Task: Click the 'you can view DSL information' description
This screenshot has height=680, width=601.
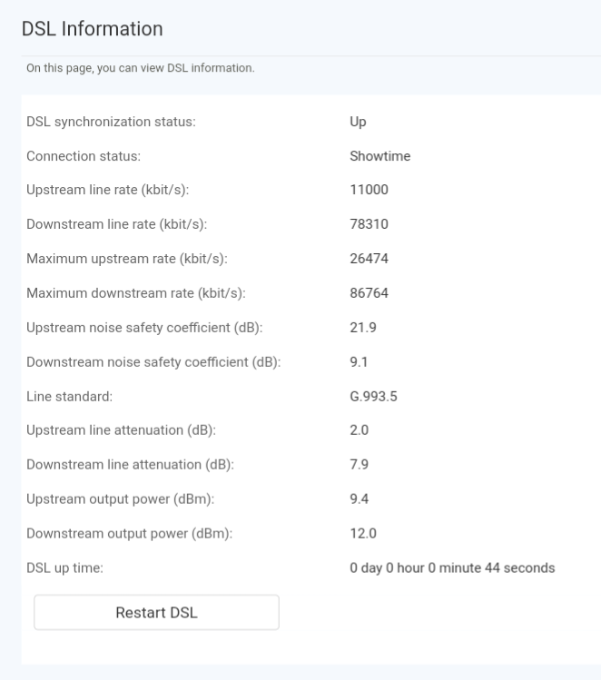Action: [x=140, y=68]
